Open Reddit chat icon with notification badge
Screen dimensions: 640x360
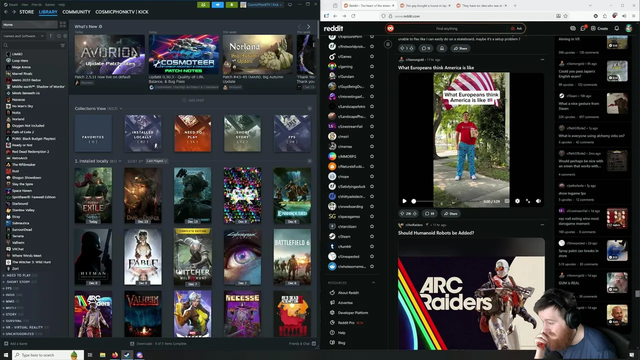(582, 28)
